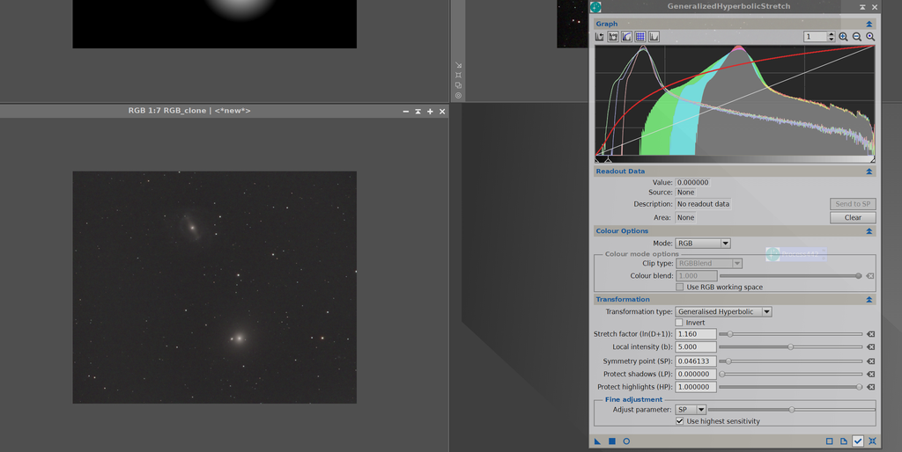Toggle the fifth Graph toolbar histogram icon
Image resolution: width=902 pixels, height=452 pixels.
[x=654, y=37]
